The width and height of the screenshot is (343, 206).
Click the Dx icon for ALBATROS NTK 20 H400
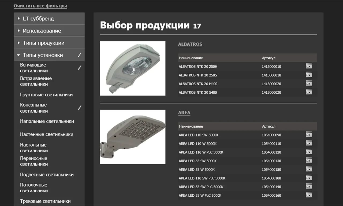pyautogui.click(x=308, y=83)
